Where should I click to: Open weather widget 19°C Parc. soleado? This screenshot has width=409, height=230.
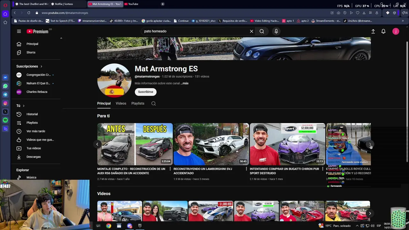tap(335, 226)
